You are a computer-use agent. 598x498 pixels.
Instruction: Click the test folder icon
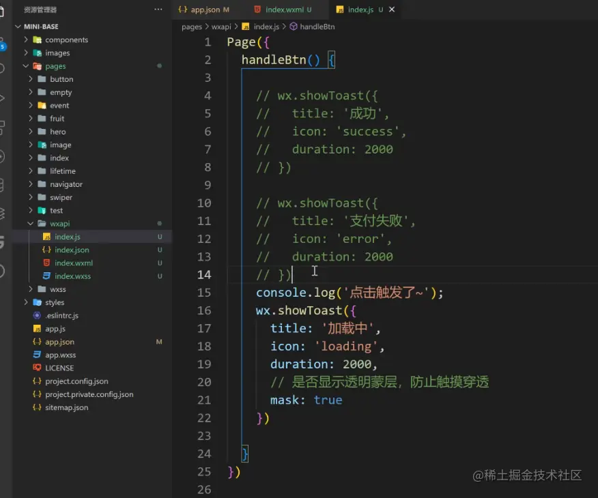42,210
